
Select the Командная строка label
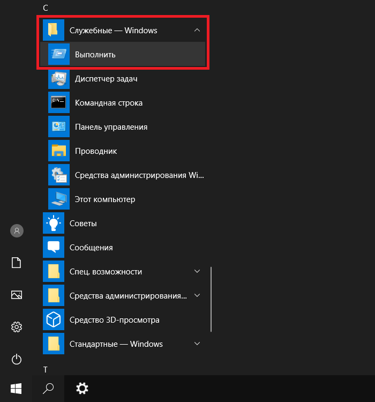(109, 103)
